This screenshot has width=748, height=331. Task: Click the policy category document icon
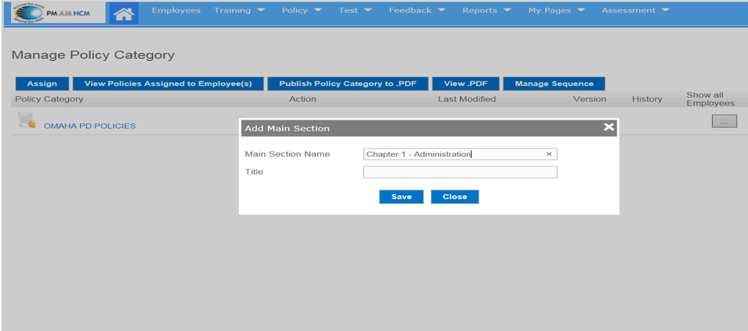[26, 122]
